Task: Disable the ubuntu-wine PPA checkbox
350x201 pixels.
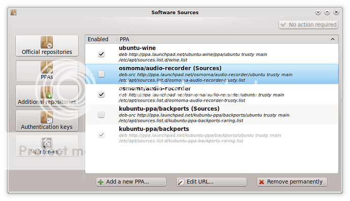Action: [x=101, y=54]
